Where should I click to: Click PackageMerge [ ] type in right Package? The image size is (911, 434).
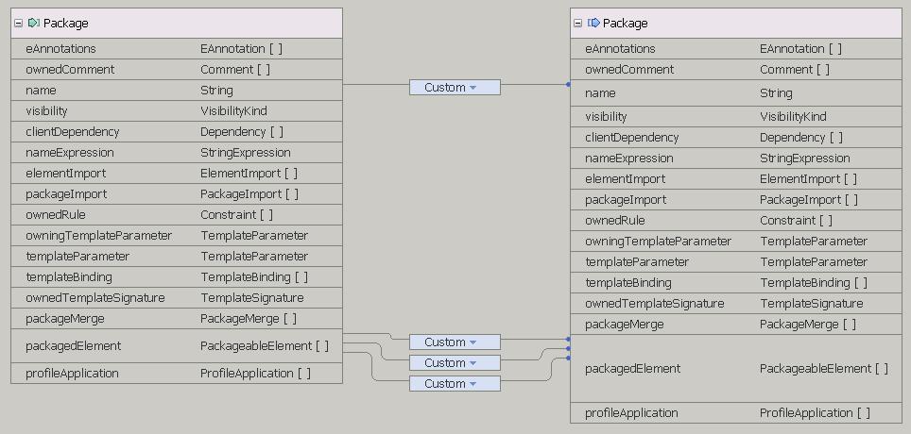808,325
